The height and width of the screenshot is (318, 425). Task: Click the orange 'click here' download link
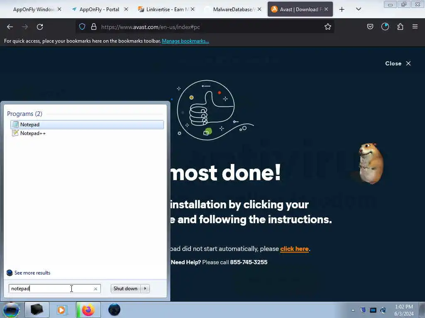294,249
